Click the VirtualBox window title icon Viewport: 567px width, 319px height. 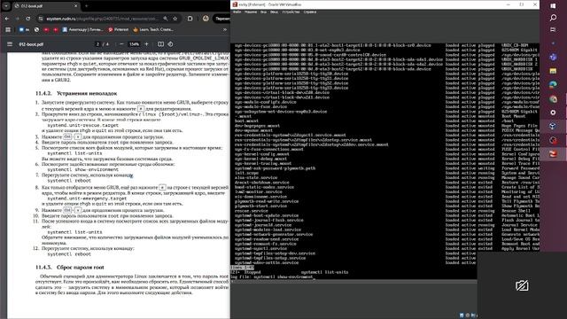235,4
